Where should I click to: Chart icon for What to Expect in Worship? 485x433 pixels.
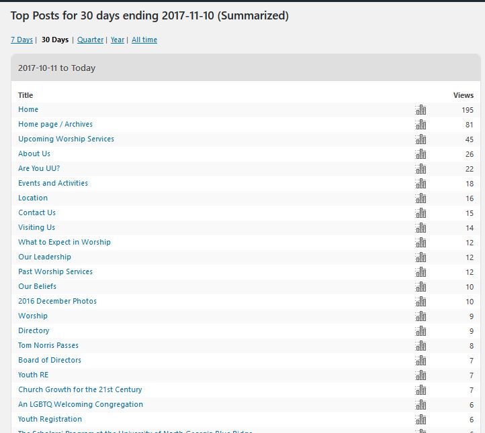click(421, 243)
